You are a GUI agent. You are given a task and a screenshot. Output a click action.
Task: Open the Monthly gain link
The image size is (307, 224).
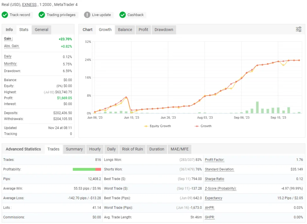[x=10, y=63]
